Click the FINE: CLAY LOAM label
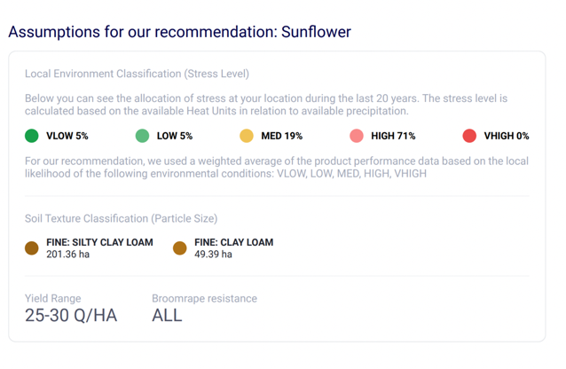 tap(234, 242)
